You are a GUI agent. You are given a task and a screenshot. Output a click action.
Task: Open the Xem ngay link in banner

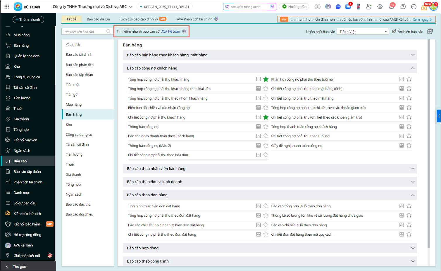click(x=422, y=20)
